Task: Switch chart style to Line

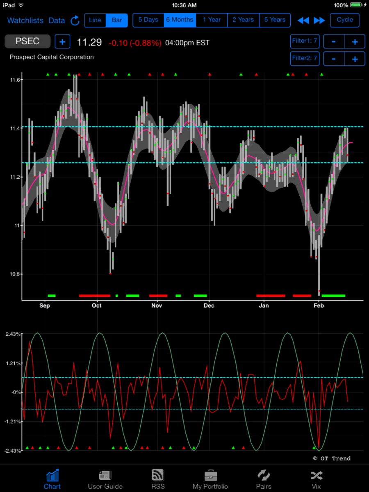Action: point(95,20)
